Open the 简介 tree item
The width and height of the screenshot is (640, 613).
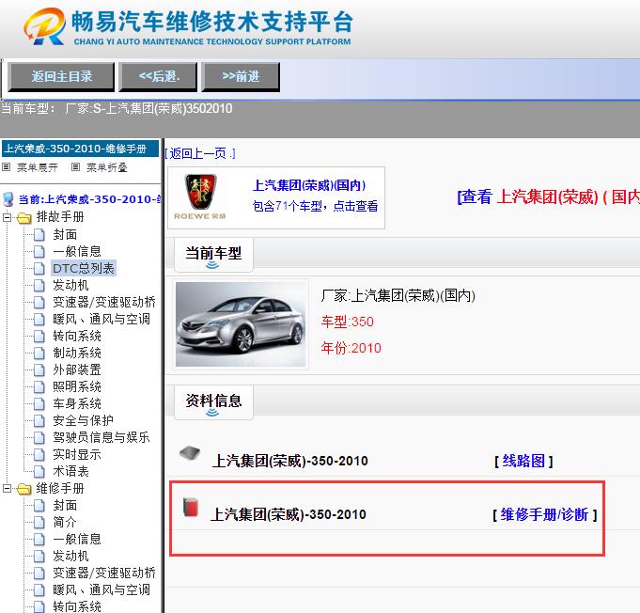tap(65, 522)
